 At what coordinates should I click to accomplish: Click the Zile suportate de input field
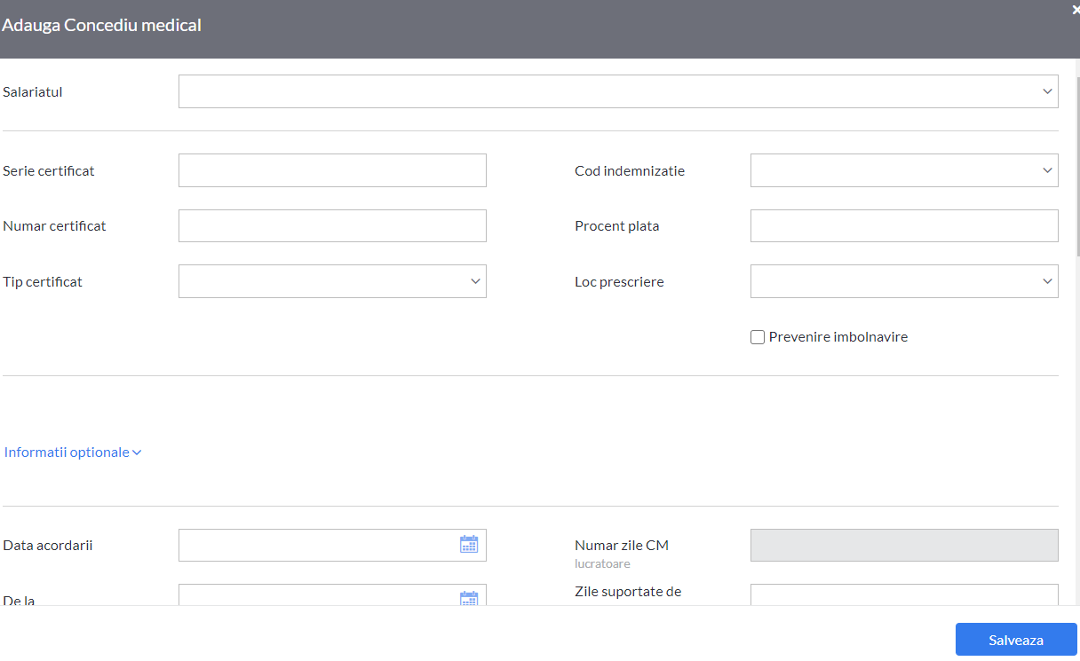coord(904,594)
